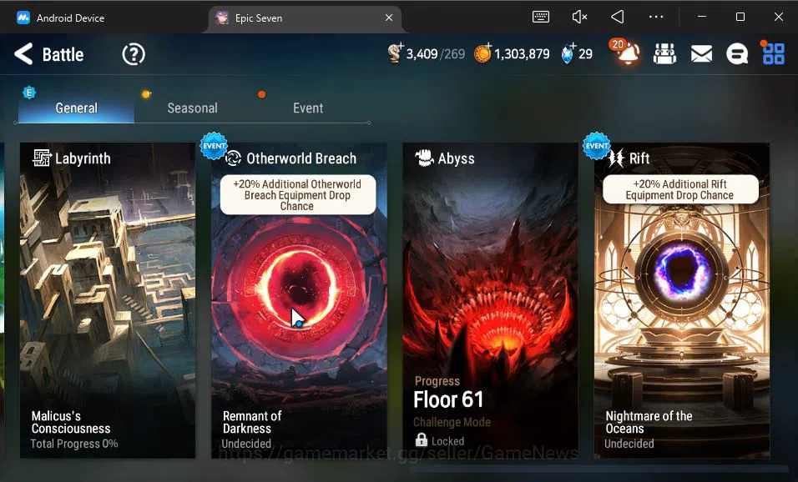
Task: Select the Epic Seven emulator tab
Action: point(306,18)
